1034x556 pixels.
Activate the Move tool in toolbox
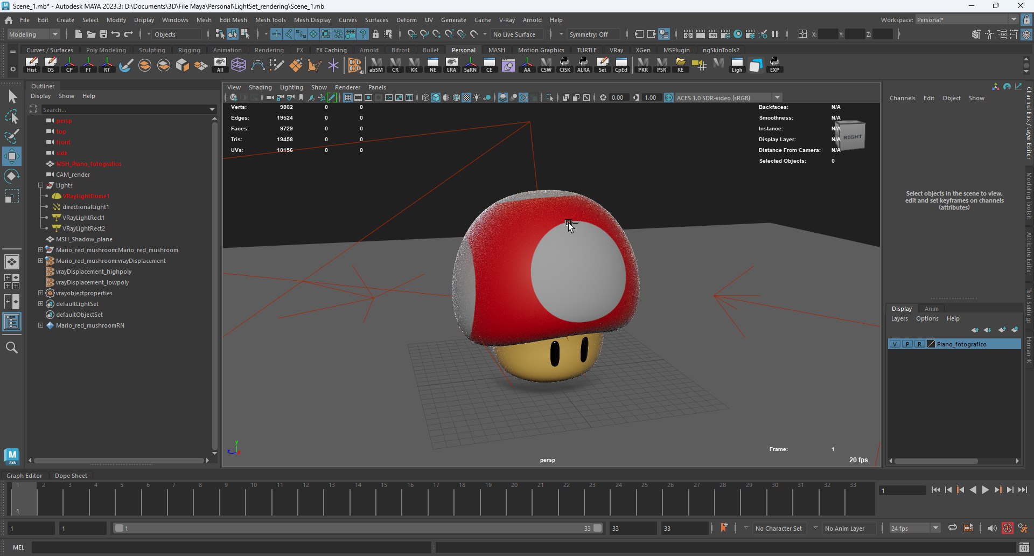(x=12, y=156)
